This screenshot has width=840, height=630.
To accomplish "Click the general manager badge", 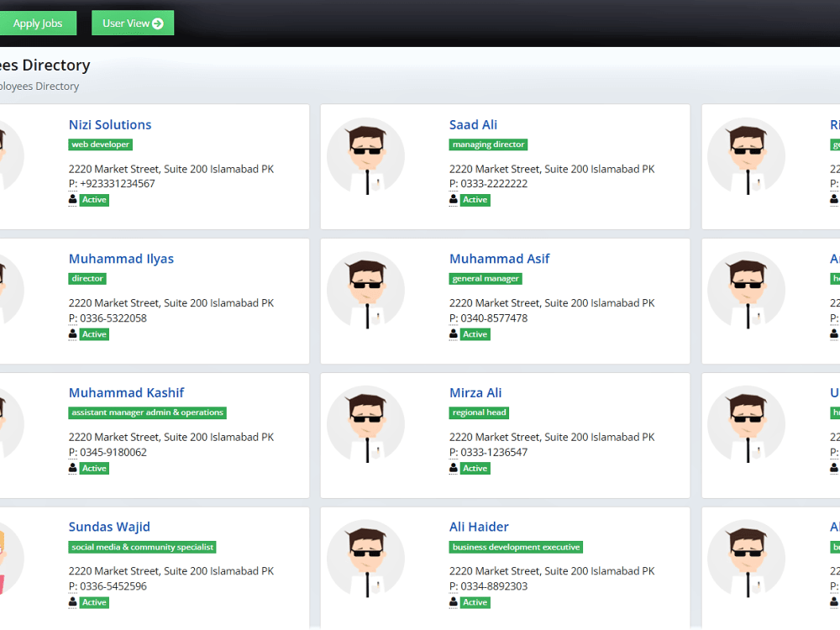I will pos(486,279).
